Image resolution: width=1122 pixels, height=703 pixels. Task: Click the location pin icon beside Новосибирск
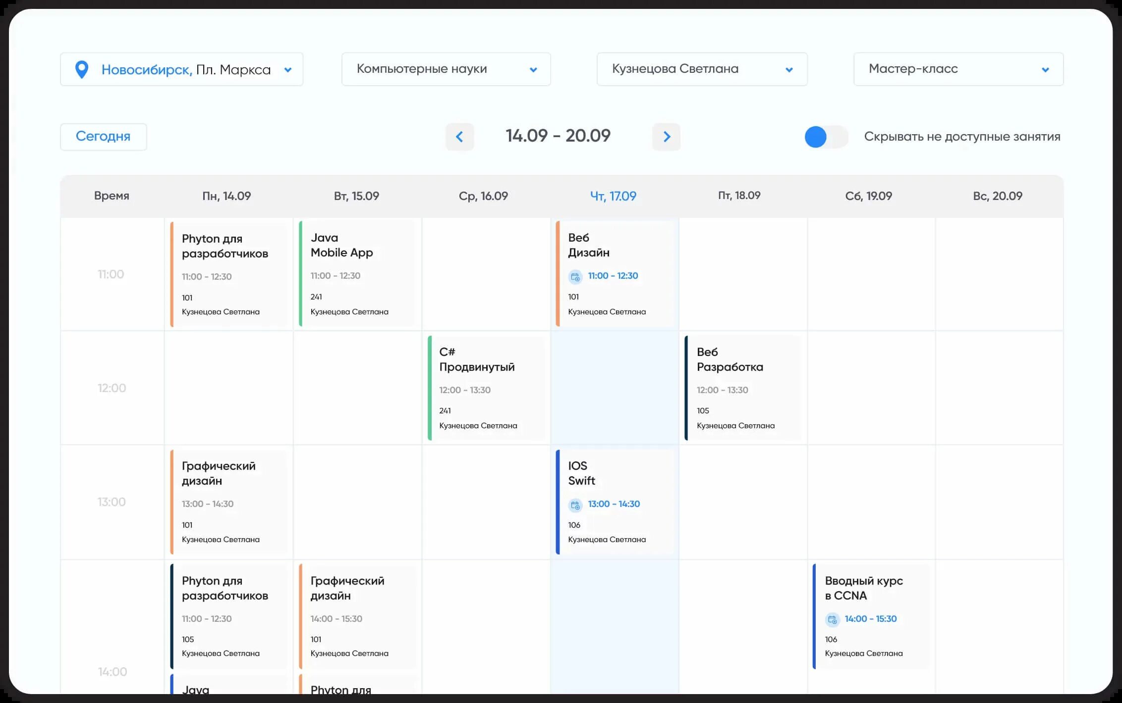(82, 69)
